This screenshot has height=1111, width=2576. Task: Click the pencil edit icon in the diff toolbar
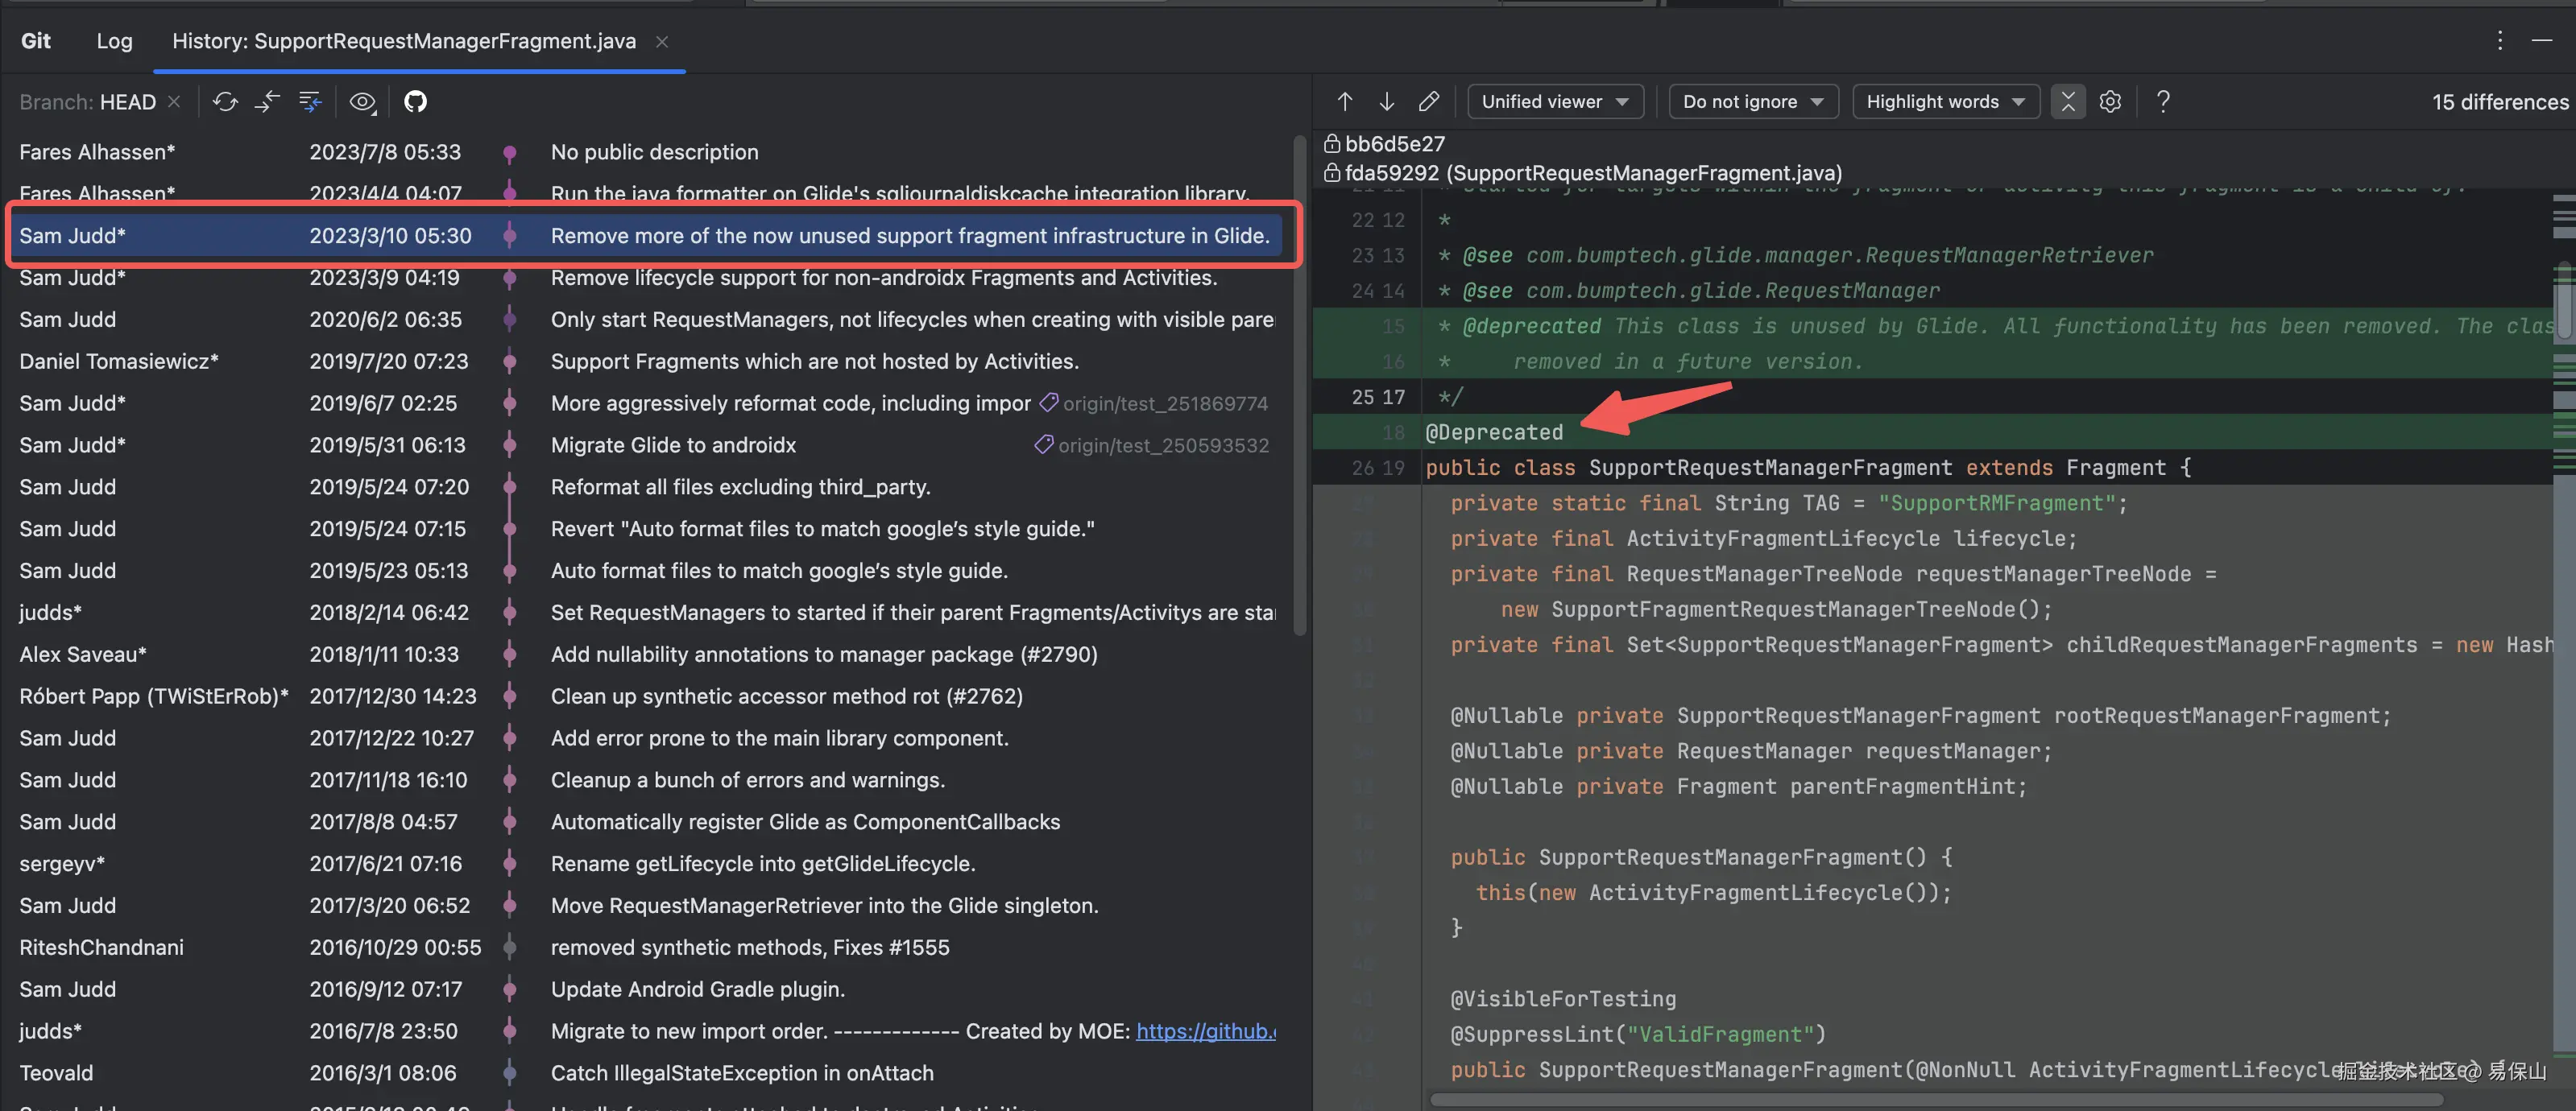tap(1429, 101)
